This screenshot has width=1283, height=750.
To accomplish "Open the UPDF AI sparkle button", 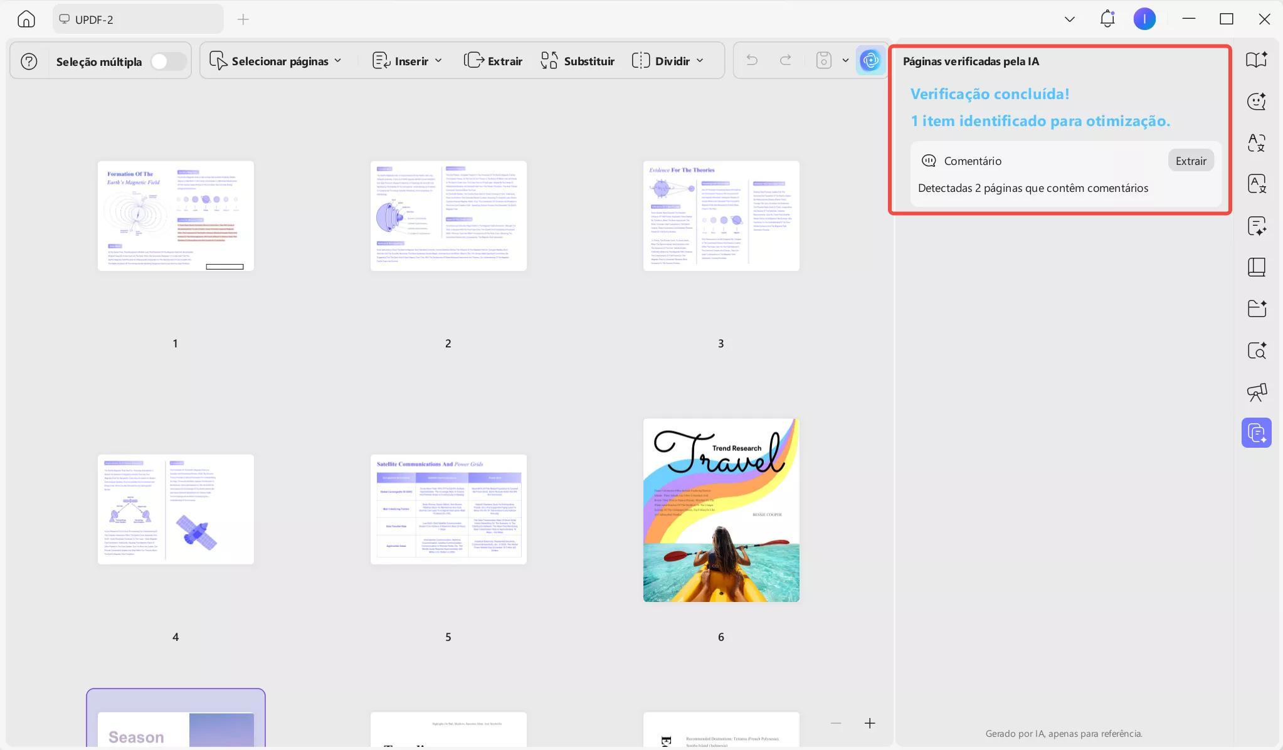I will 870,60.
